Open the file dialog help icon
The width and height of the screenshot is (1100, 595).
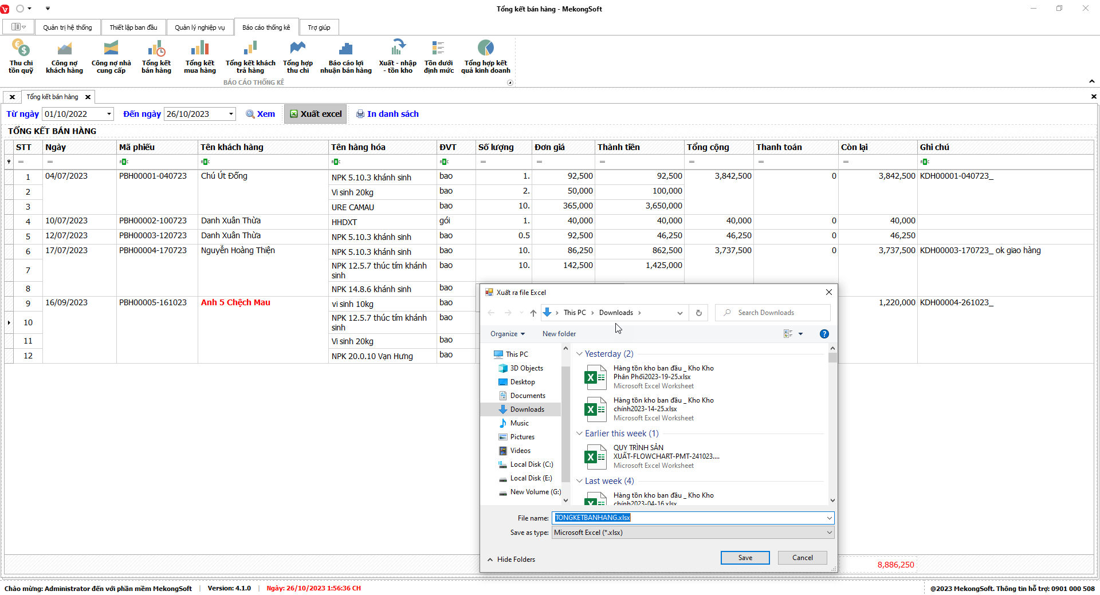click(x=824, y=334)
